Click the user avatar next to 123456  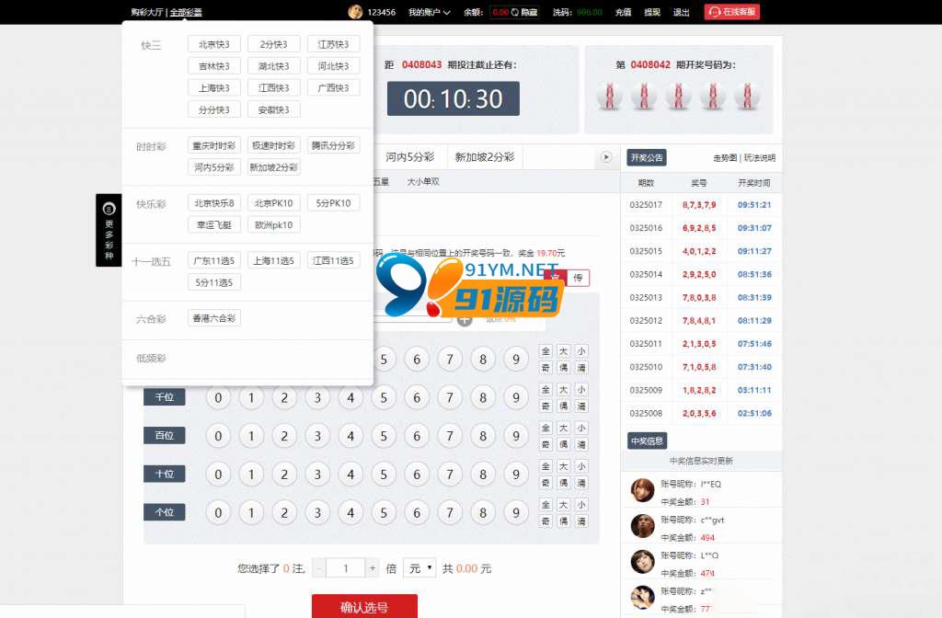point(355,11)
